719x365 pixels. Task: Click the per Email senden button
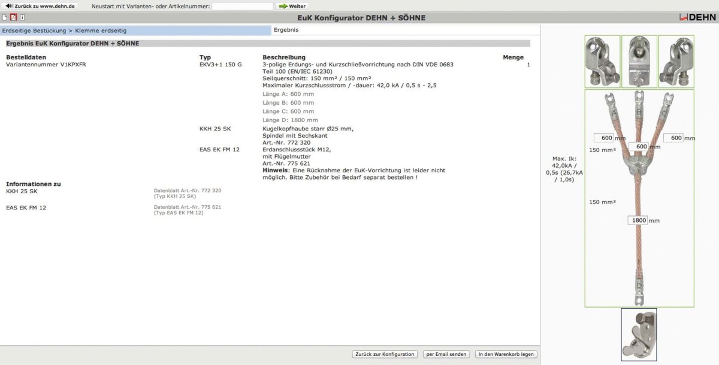click(446, 354)
